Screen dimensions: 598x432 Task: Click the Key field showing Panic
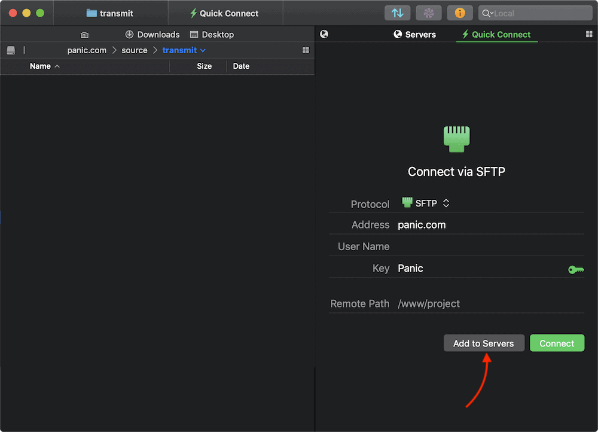[481, 268]
